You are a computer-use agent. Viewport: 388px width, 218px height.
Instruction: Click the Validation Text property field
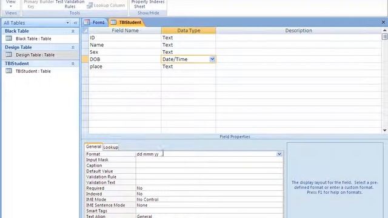(209, 182)
